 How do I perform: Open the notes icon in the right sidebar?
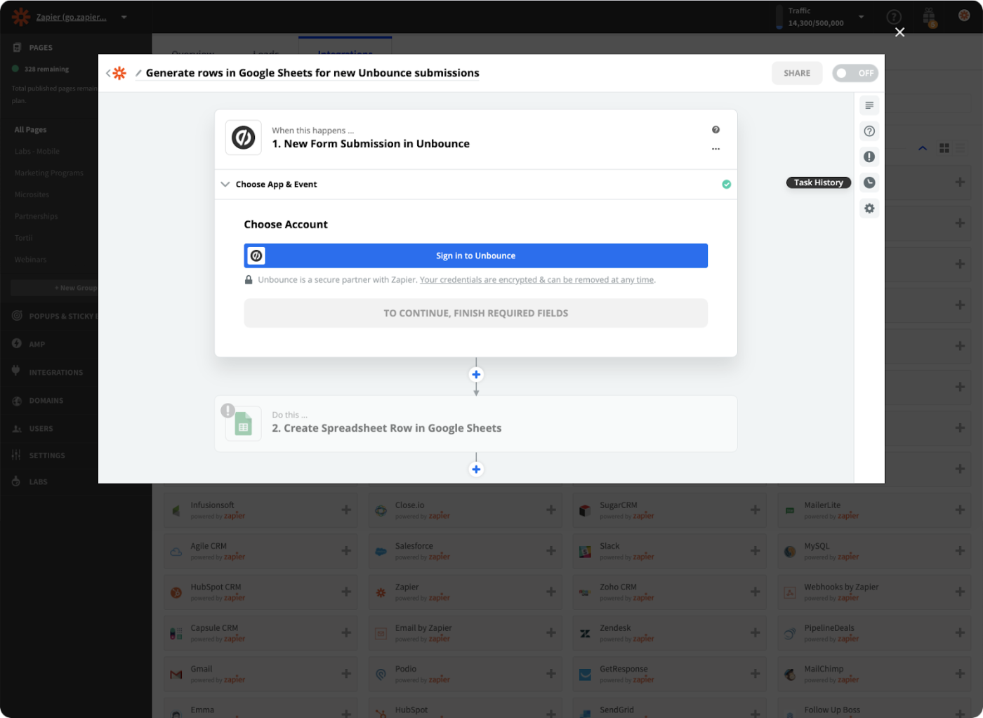click(869, 105)
